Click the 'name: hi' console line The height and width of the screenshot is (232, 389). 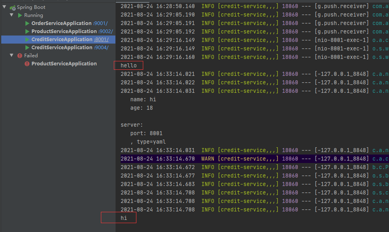click(x=143, y=100)
